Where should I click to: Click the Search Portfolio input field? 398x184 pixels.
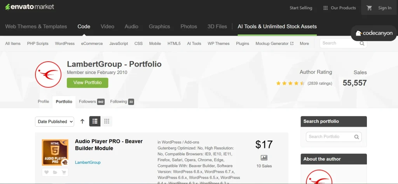point(330,137)
